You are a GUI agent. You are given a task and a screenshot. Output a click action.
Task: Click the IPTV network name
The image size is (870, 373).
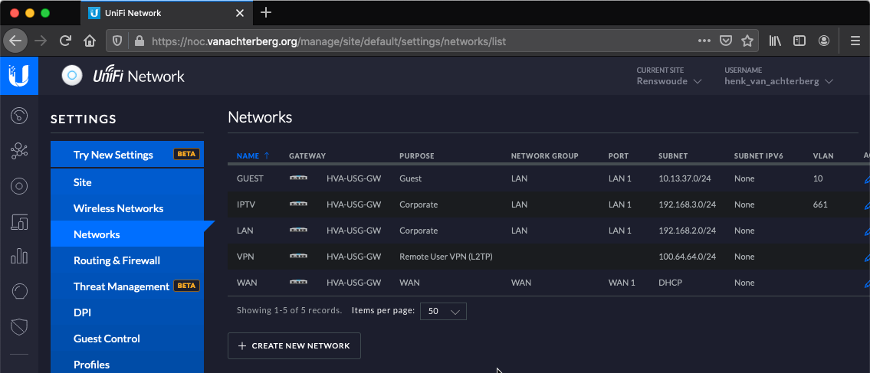[x=246, y=204]
